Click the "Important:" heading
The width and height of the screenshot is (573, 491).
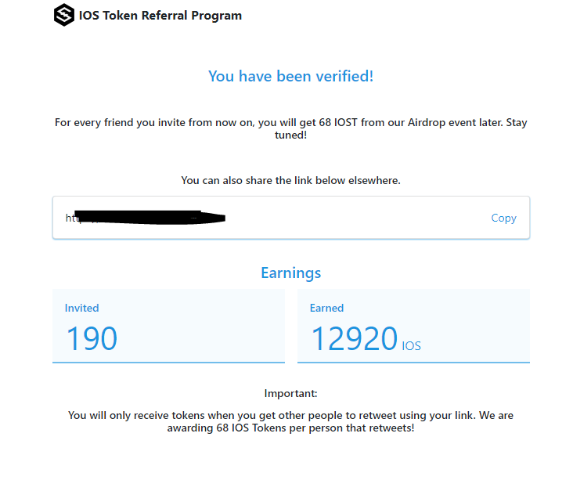pos(290,393)
